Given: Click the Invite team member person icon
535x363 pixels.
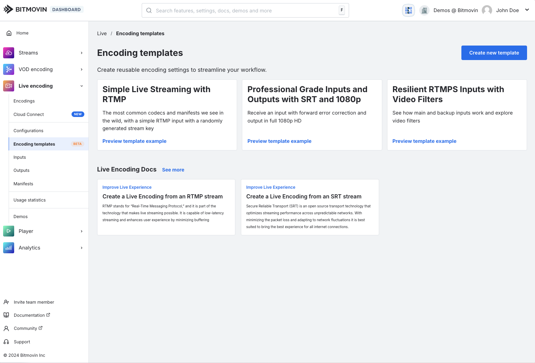Looking at the screenshot, I should 6,302.
